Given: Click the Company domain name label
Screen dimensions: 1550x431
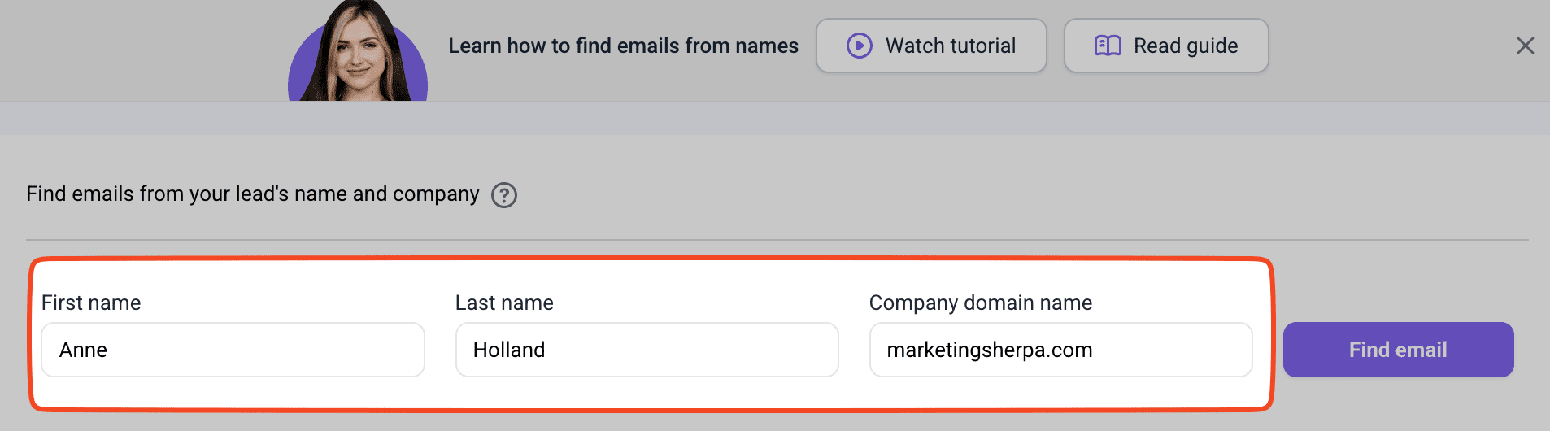Looking at the screenshot, I should coord(980,303).
